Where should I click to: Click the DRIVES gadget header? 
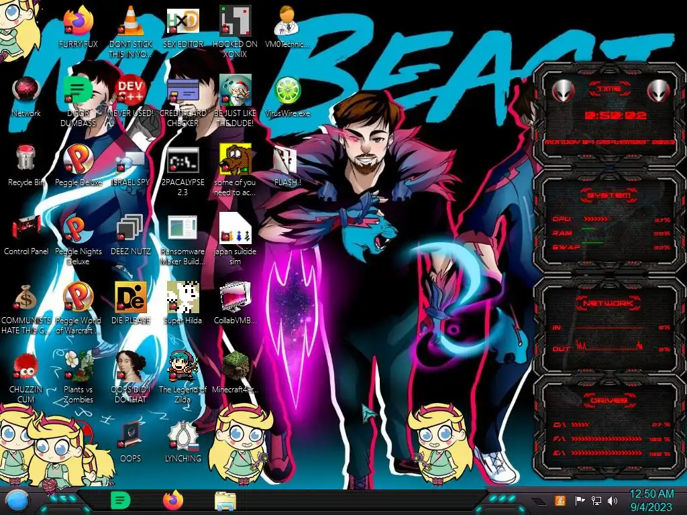coord(609,400)
